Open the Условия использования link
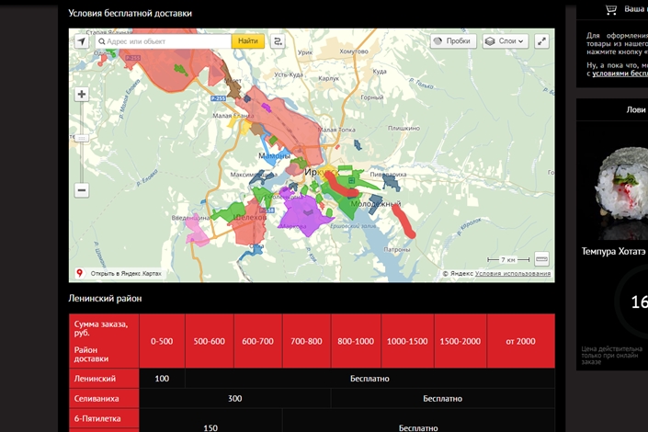The image size is (648, 432). [x=513, y=274]
